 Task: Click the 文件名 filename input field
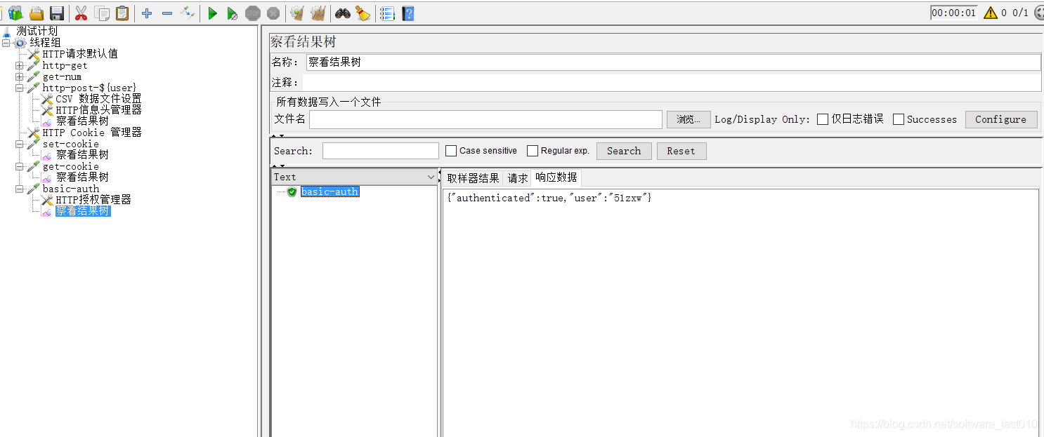point(485,119)
